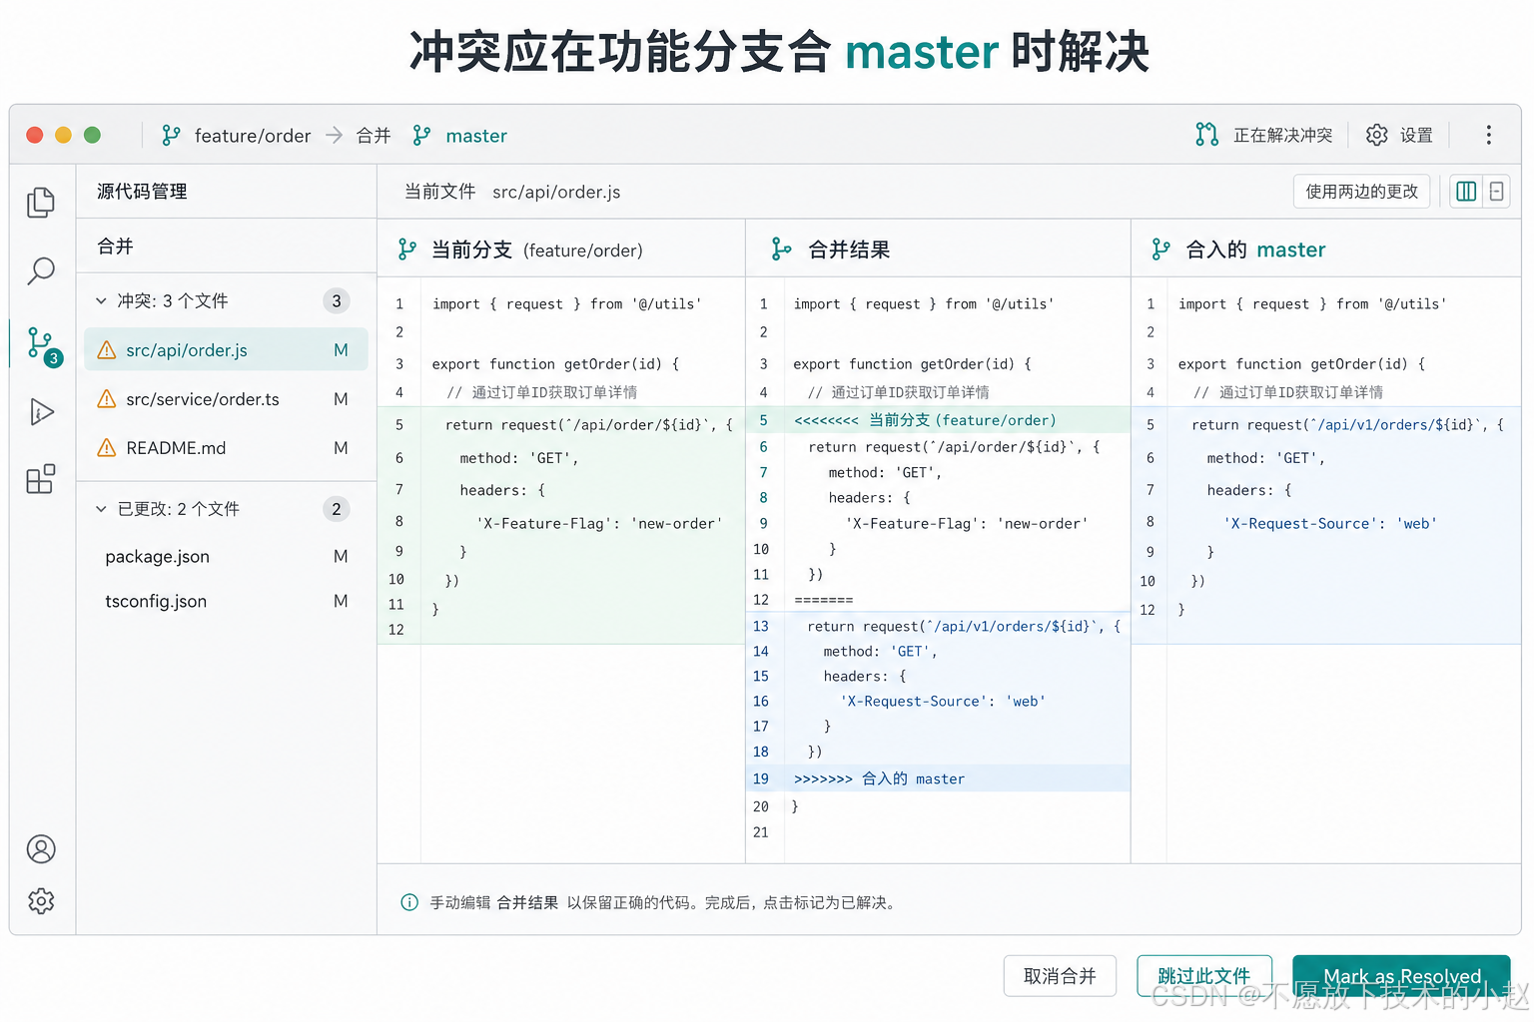Click 合入的 master pane title
This screenshot has width=1534, height=1022.
click(1255, 250)
